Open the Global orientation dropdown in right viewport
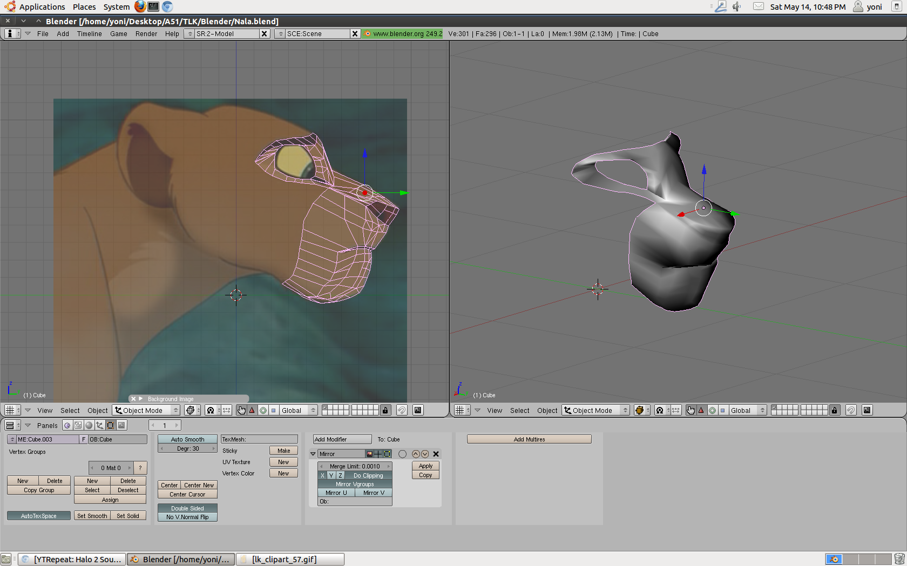The image size is (907, 566). click(747, 410)
